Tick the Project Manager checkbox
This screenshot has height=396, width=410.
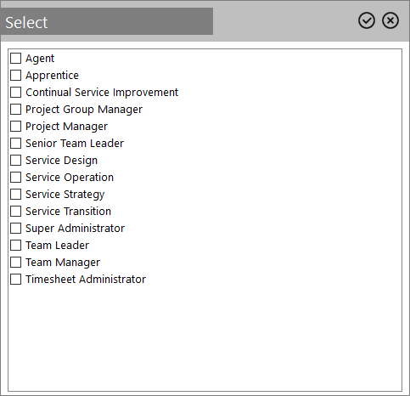[x=16, y=127]
